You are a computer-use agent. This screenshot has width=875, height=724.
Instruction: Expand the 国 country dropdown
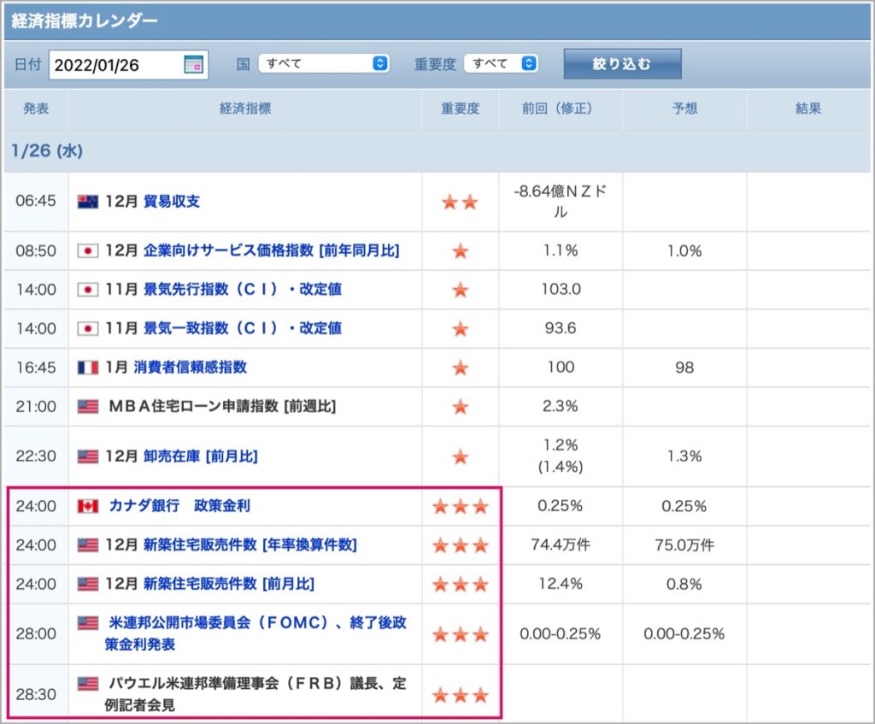point(324,63)
